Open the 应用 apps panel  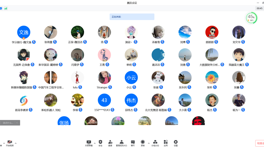click(166, 142)
